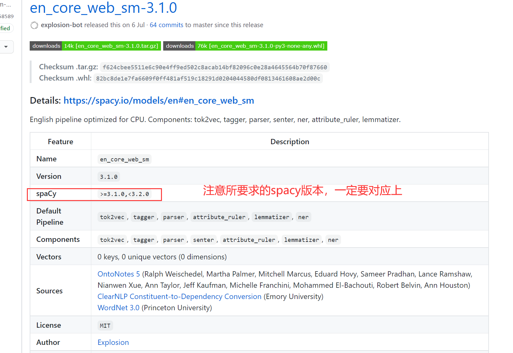This screenshot has width=513, height=353.
Task: Open the spacy.io models details link
Action: coord(158,101)
